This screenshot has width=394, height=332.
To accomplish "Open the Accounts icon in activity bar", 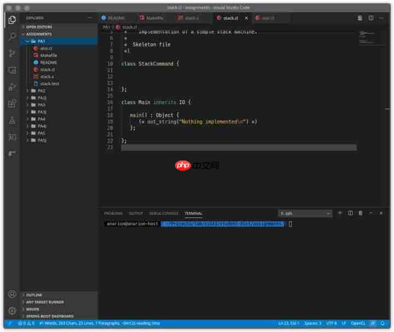I will (x=12, y=294).
